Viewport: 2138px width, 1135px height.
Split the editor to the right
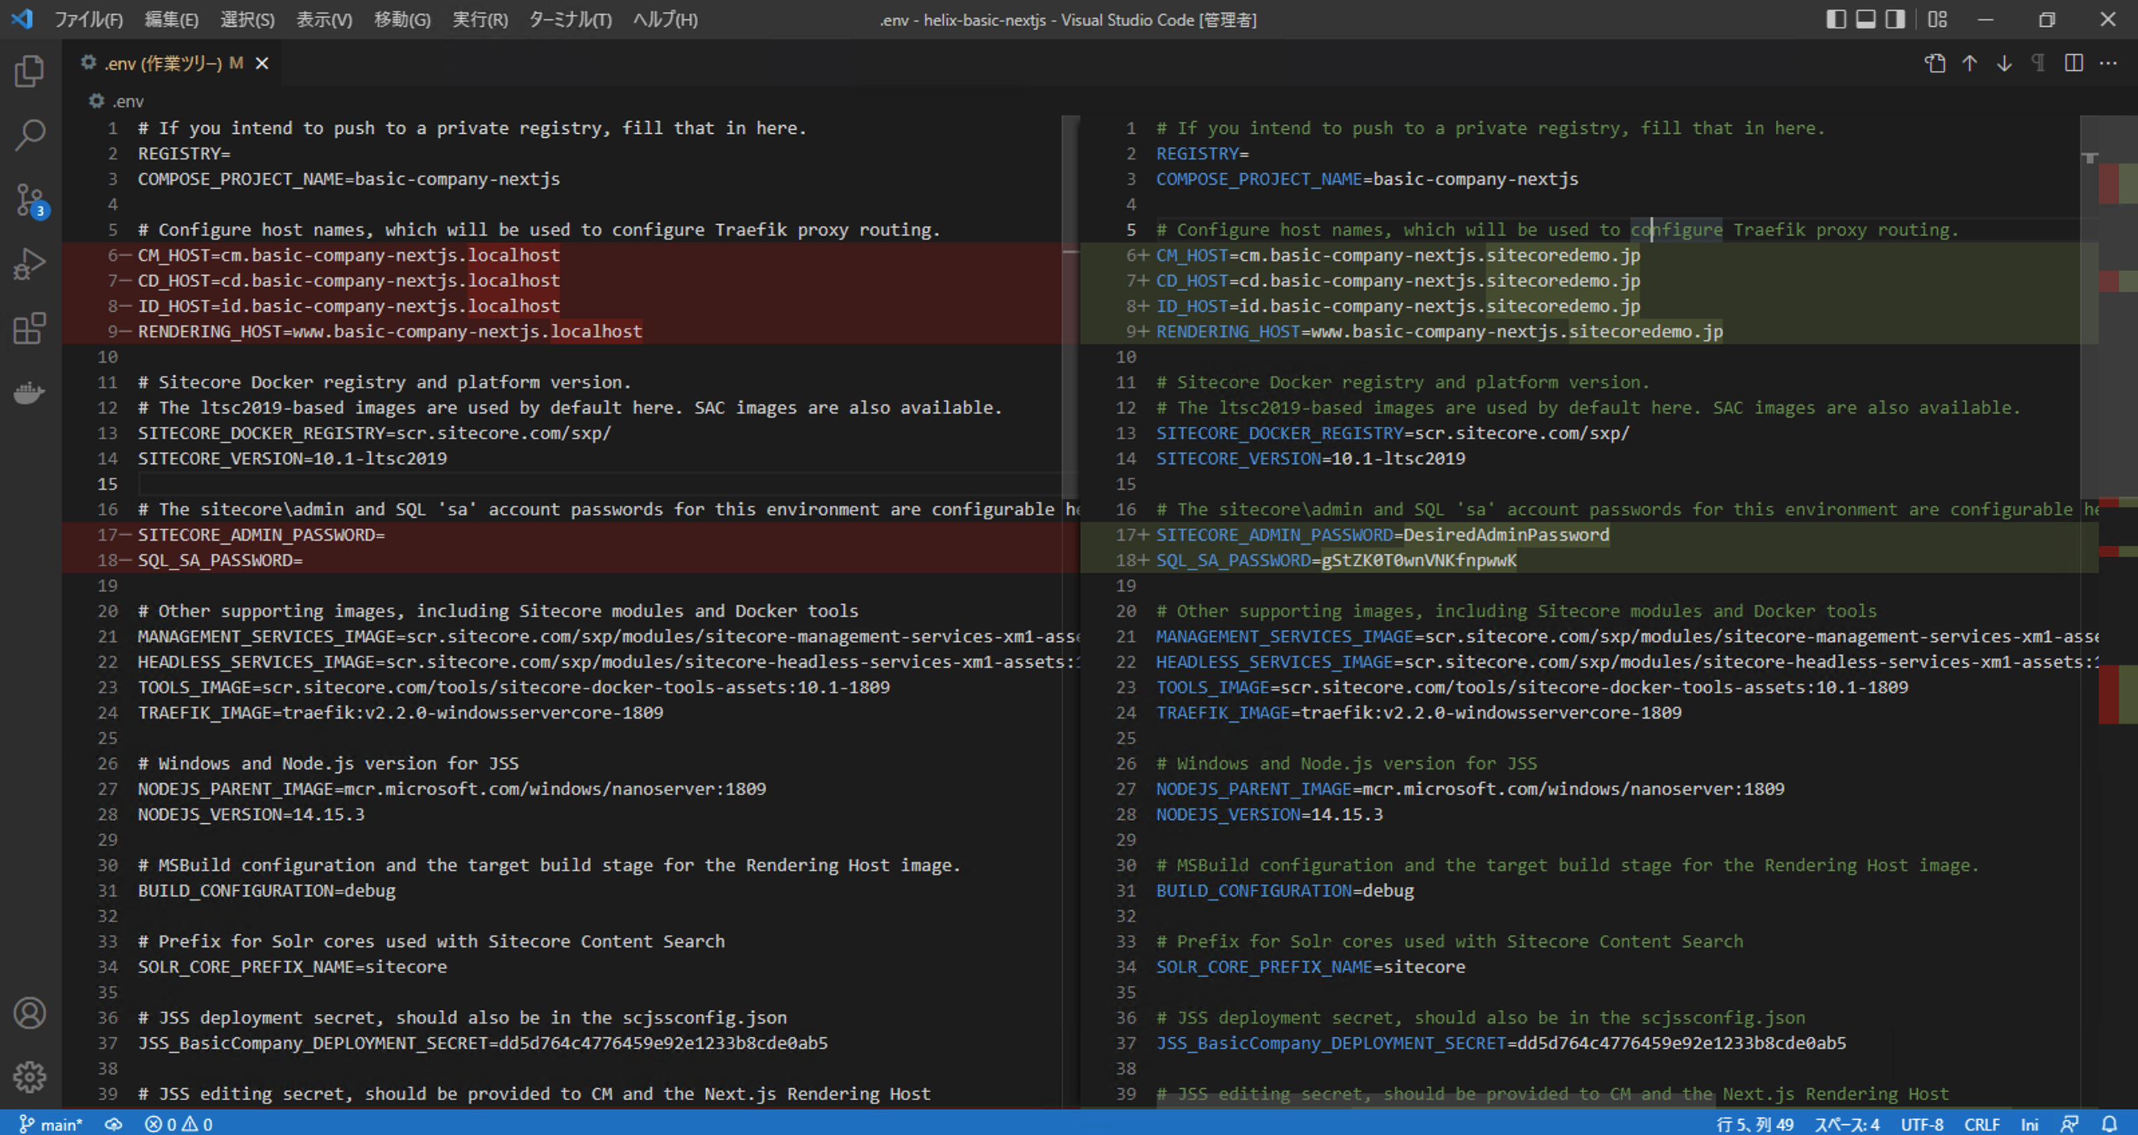coord(2073,63)
